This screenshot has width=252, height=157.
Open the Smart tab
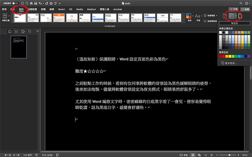pyautogui.click(x=61, y=9)
